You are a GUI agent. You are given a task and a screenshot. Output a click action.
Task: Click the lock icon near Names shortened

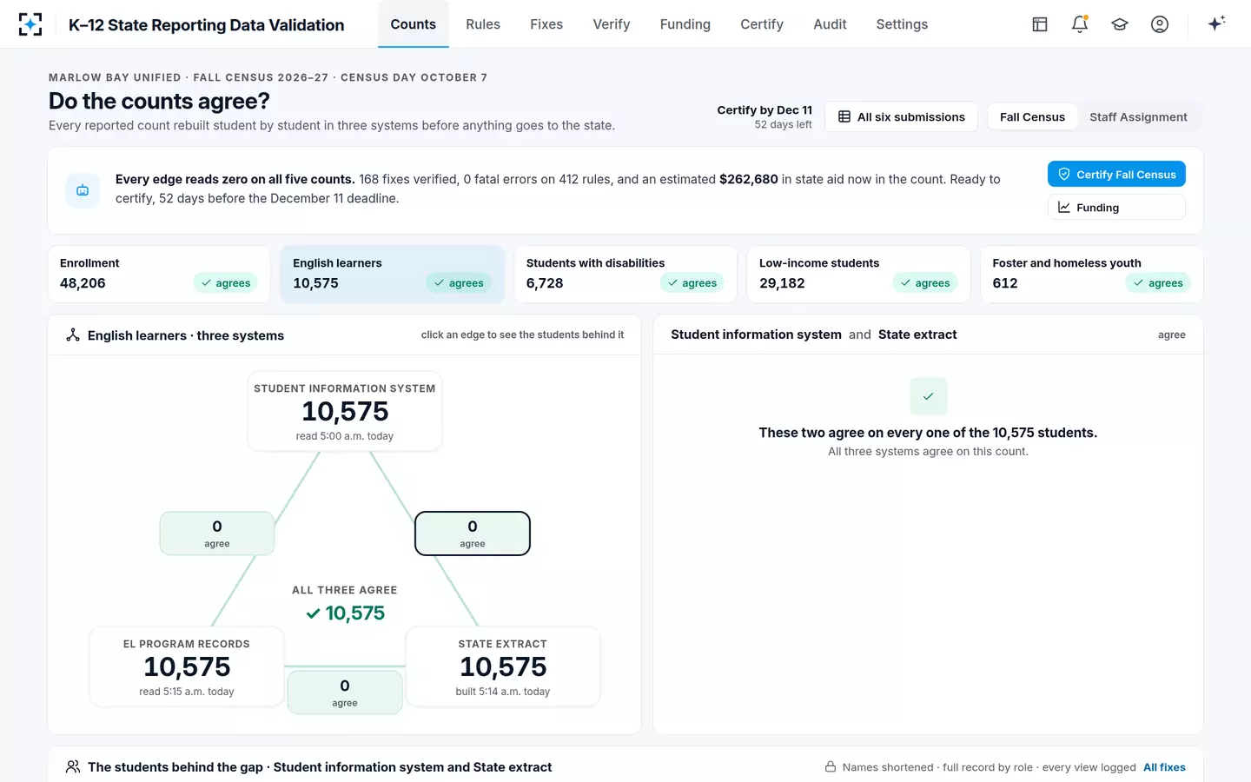pos(831,767)
